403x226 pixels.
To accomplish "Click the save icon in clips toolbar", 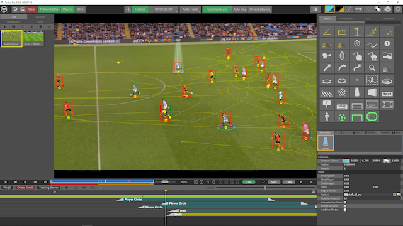I will click(13, 26).
